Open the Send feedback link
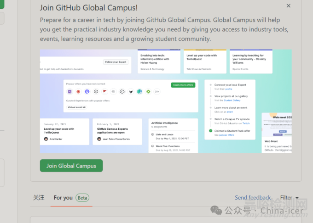This screenshot has width=313, height=223. (x=253, y=198)
